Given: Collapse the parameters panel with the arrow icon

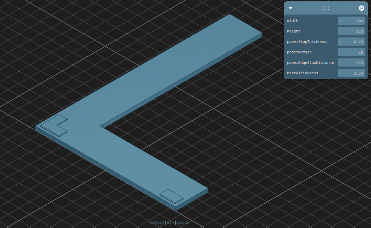Looking at the screenshot, I should tap(290, 8).
